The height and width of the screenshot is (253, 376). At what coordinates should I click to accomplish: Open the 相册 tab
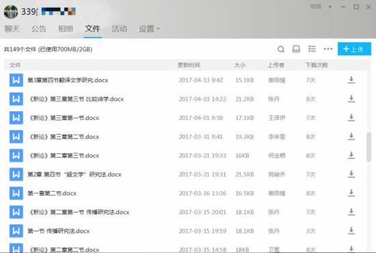(x=66, y=29)
